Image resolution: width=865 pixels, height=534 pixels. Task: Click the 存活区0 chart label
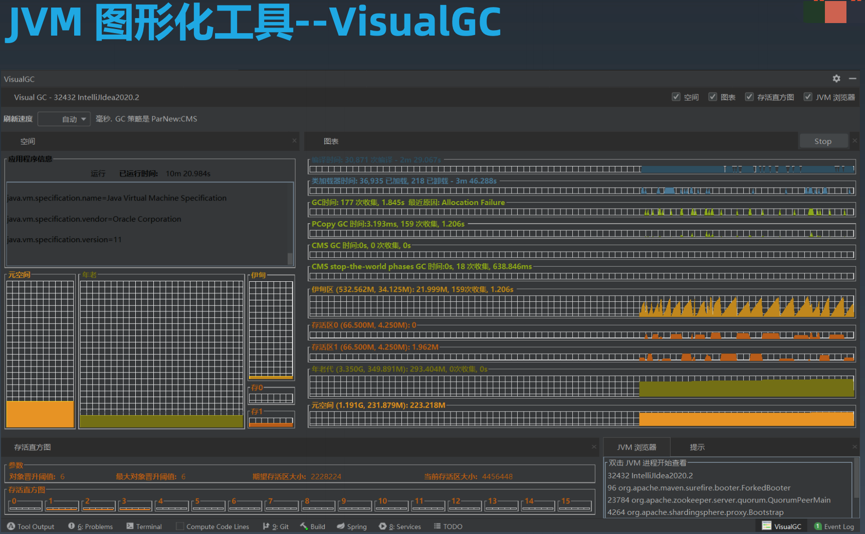coord(364,325)
